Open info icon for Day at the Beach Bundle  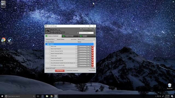[x=76, y=61]
